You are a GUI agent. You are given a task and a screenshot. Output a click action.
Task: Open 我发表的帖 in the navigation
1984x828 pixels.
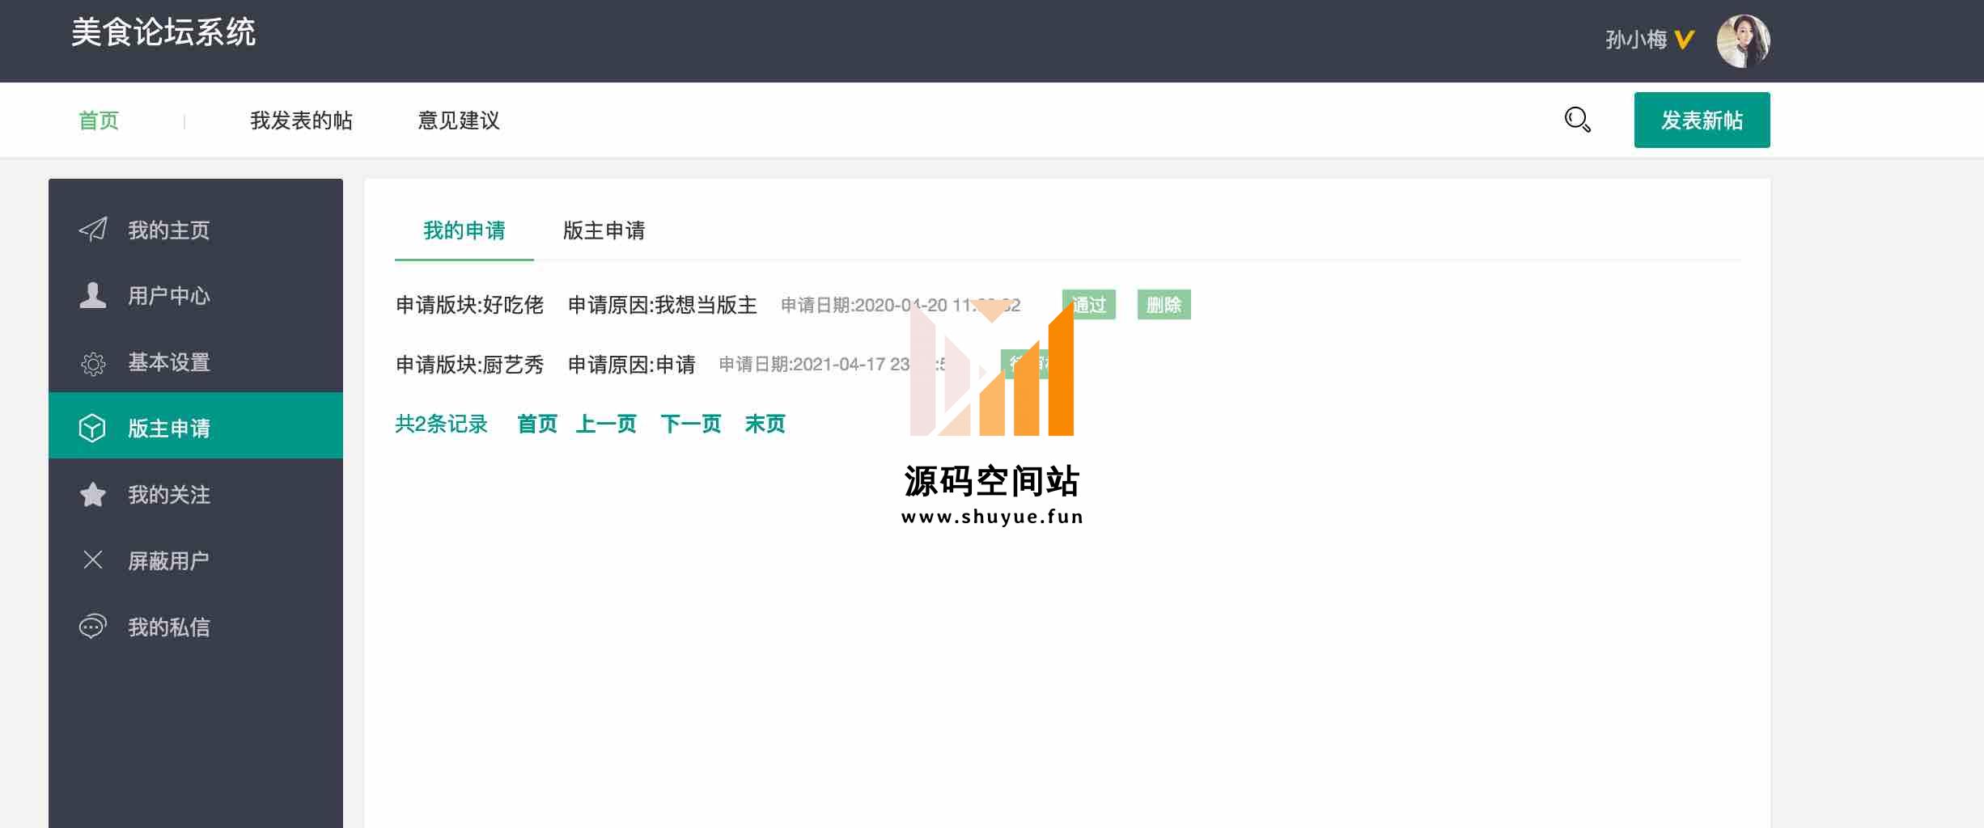point(301,120)
